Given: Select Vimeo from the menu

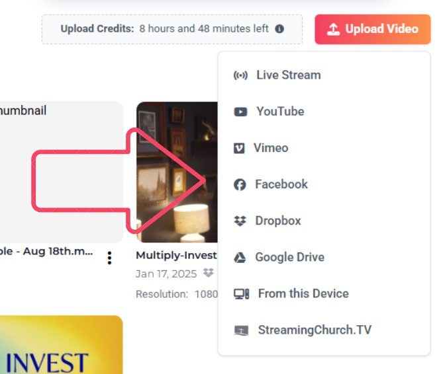Looking at the screenshot, I should point(324,148).
